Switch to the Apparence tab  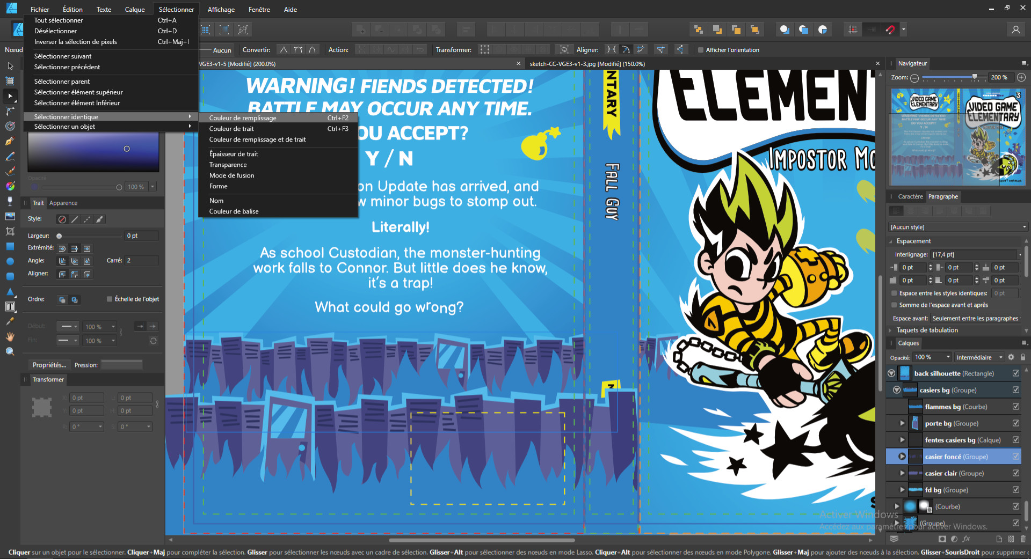point(63,203)
